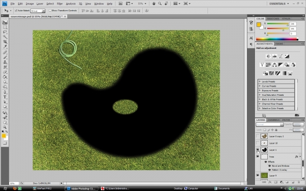Click the R color slider
The height and width of the screenshot is (191, 306).
tap(278, 24)
